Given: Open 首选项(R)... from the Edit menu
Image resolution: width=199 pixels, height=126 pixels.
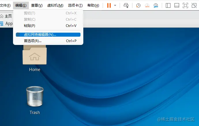Looking at the screenshot, I should (x=48, y=41).
